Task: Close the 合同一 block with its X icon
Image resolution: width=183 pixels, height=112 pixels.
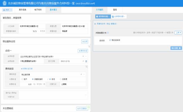Action: (x=89, y=47)
